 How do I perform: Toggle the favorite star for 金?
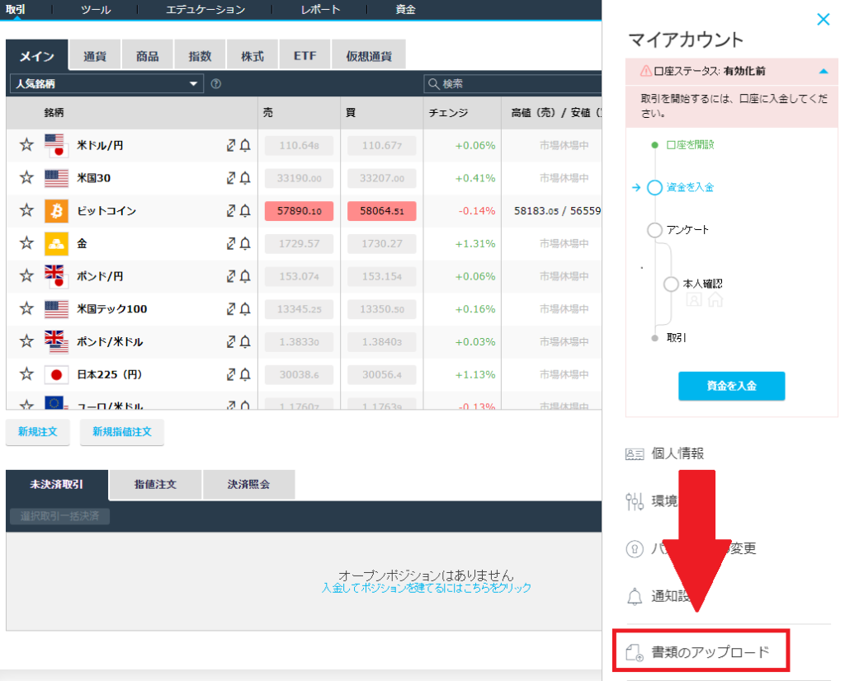[26, 243]
